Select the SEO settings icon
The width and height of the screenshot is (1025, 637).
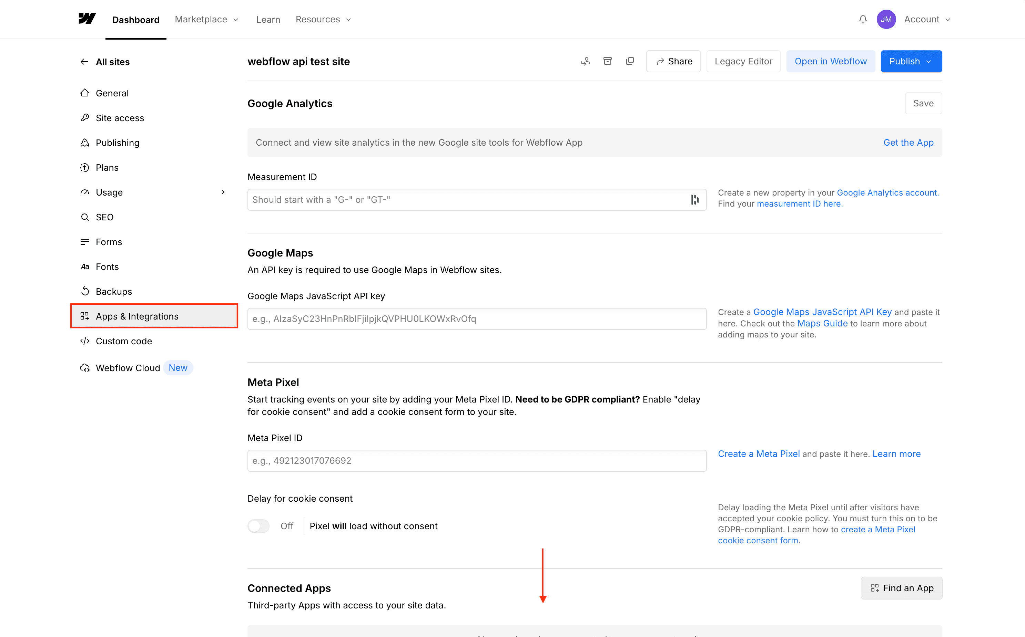point(85,217)
